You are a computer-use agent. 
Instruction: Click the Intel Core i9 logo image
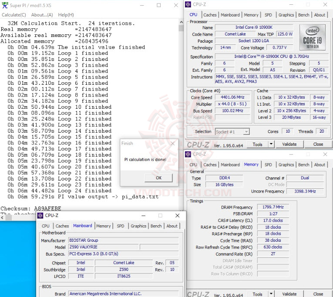coord(313,37)
